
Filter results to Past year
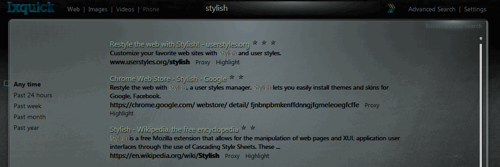(x=26, y=128)
